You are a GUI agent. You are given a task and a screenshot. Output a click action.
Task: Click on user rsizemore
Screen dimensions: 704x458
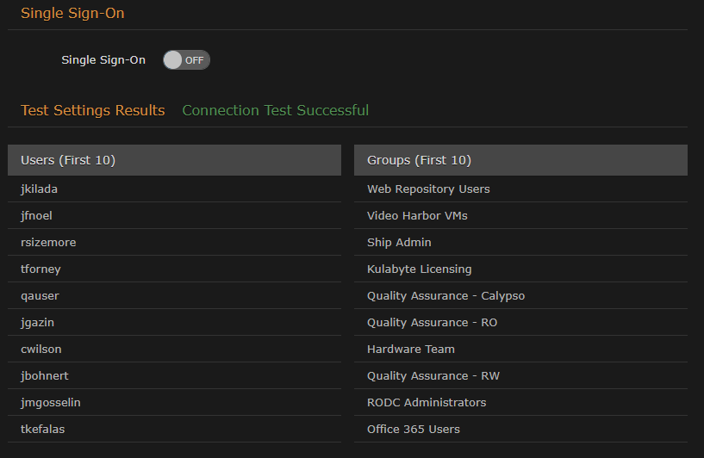[x=48, y=242]
